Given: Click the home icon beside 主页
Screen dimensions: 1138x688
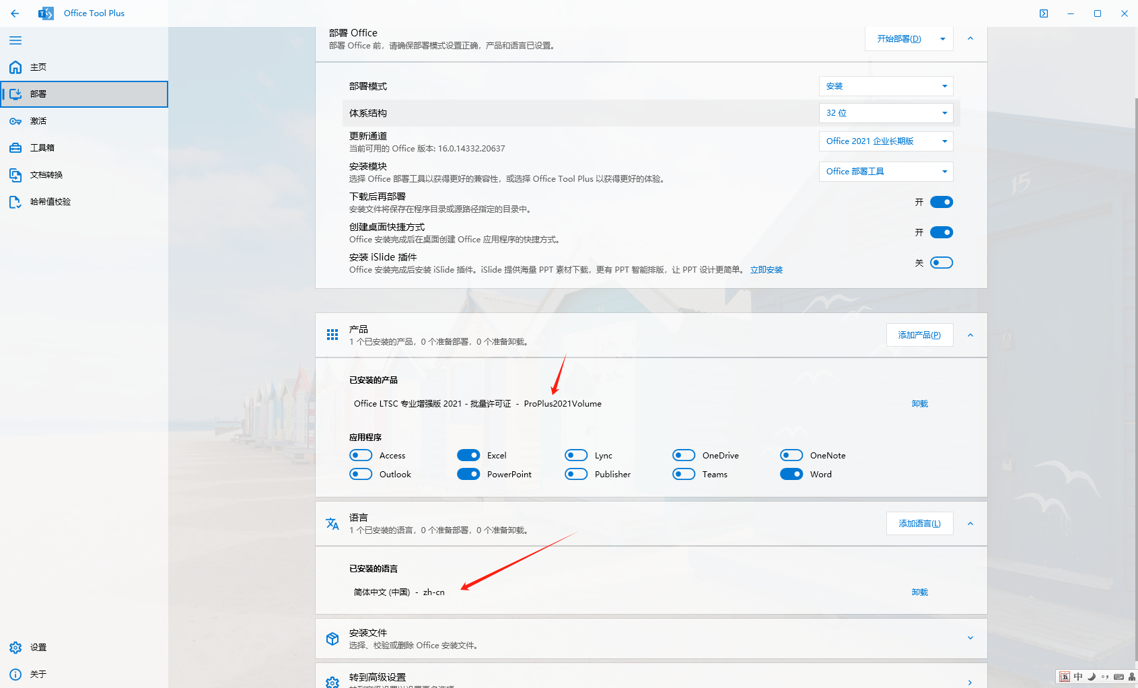Looking at the screenshot, I should (15, 67).
